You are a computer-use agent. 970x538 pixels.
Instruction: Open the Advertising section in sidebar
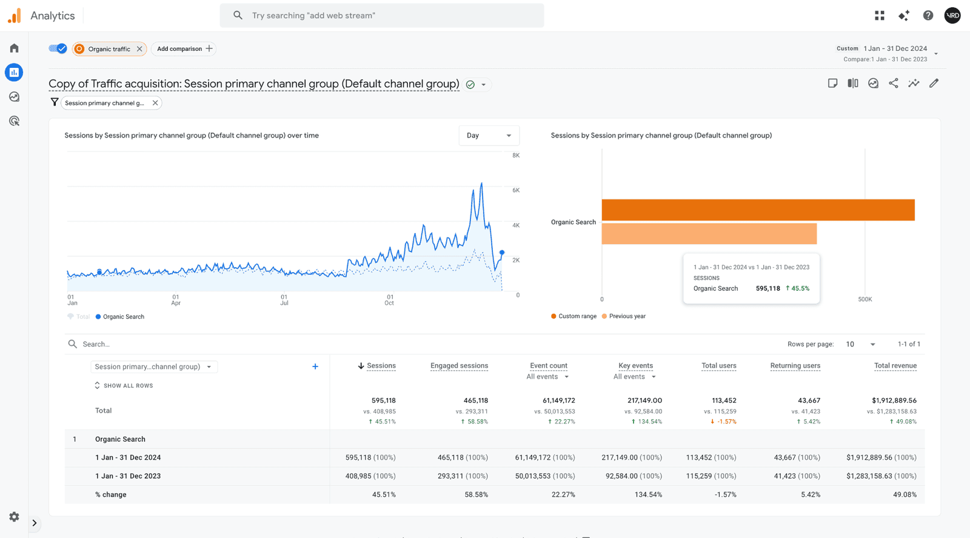click(14, 121)
